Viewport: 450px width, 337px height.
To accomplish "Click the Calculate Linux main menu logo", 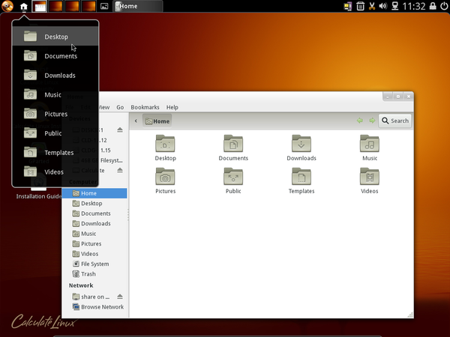I will (x=7, y=6).
